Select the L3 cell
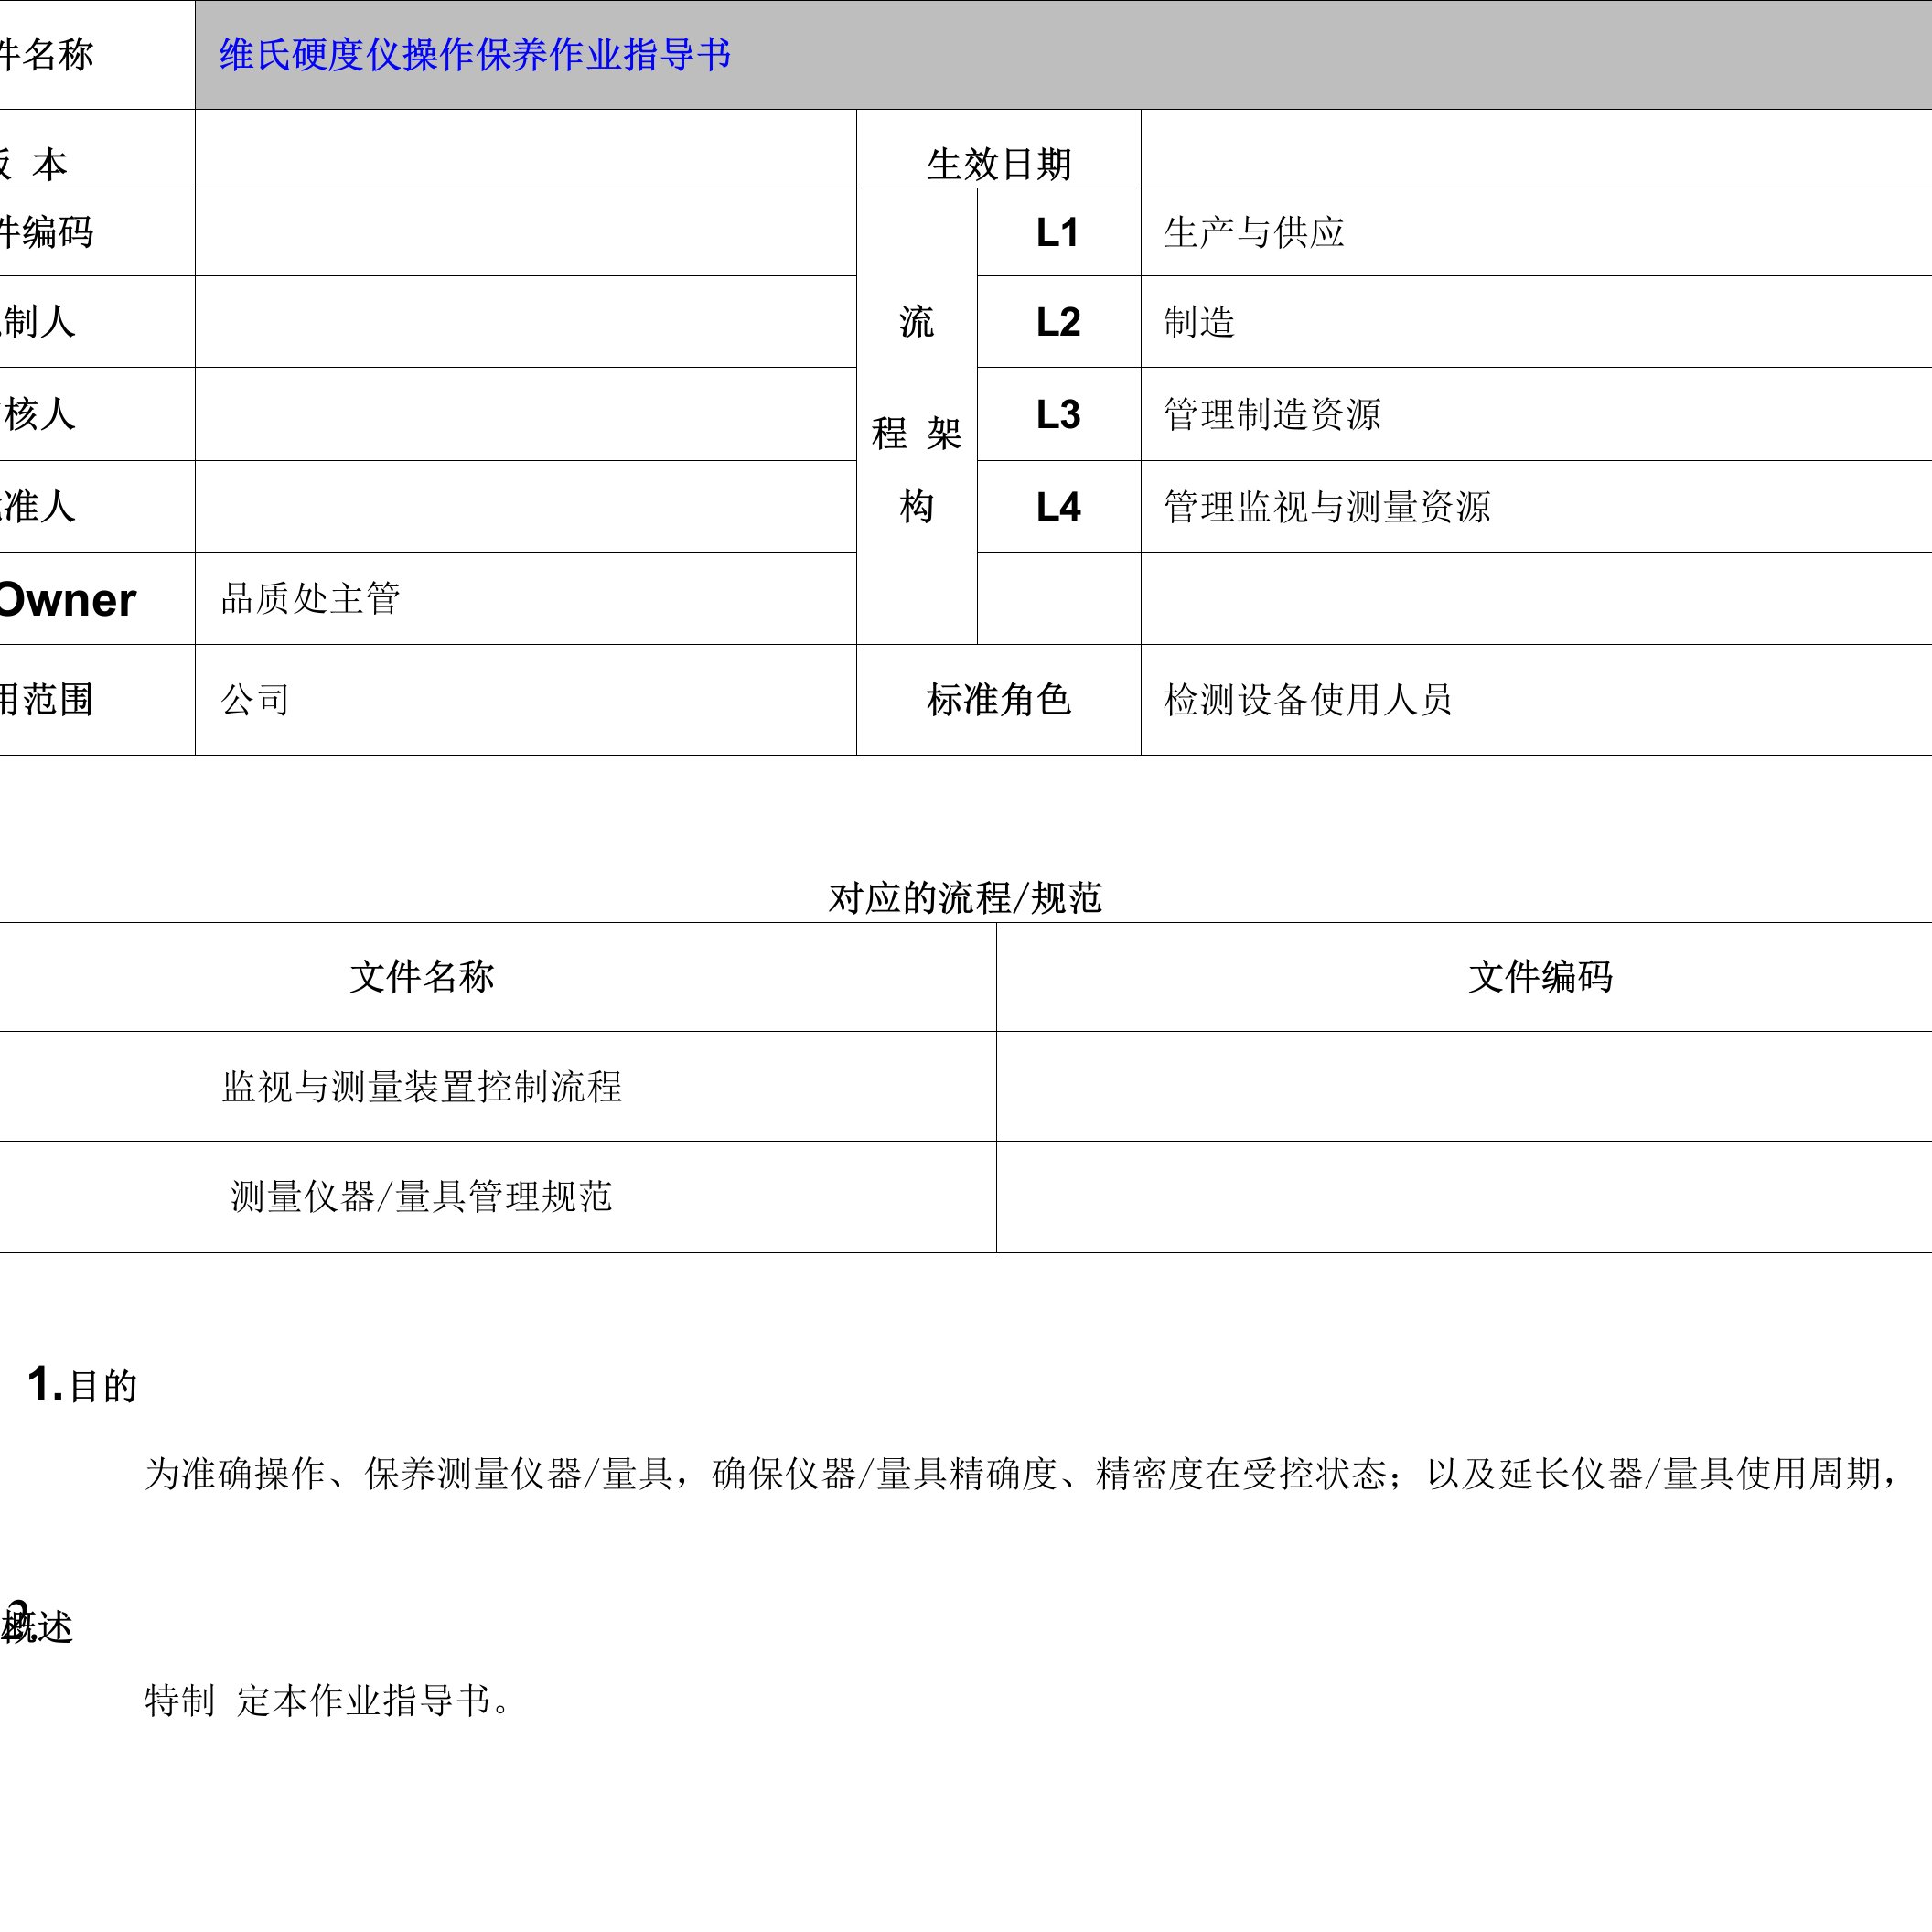The image size is (1932, 1932). (1058, 414)
